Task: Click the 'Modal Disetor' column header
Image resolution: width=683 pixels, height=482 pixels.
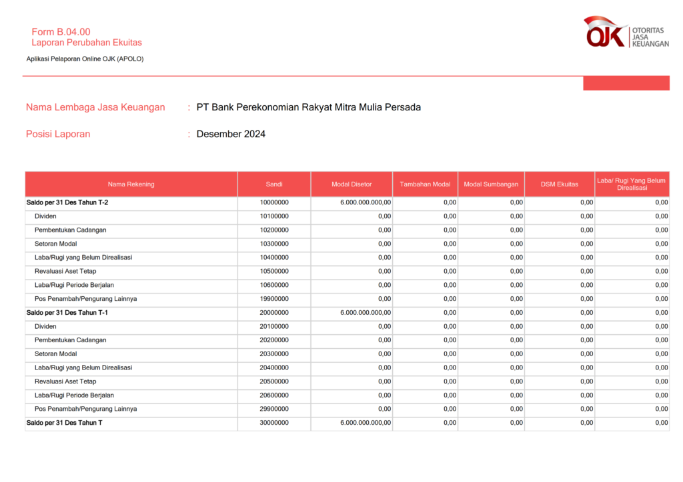Action: pos(352,184)
